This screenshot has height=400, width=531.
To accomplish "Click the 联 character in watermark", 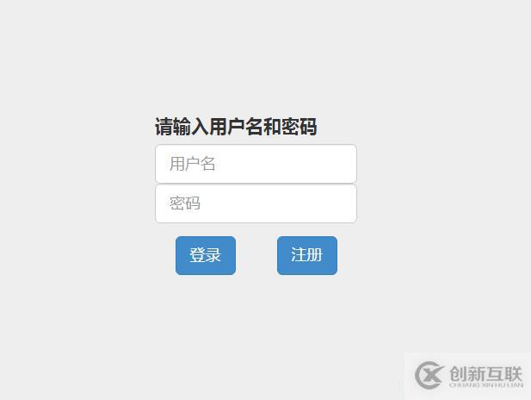I will pos(513,373).
